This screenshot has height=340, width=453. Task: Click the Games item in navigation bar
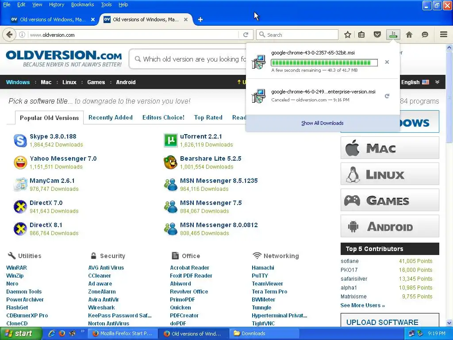(96, 82)
